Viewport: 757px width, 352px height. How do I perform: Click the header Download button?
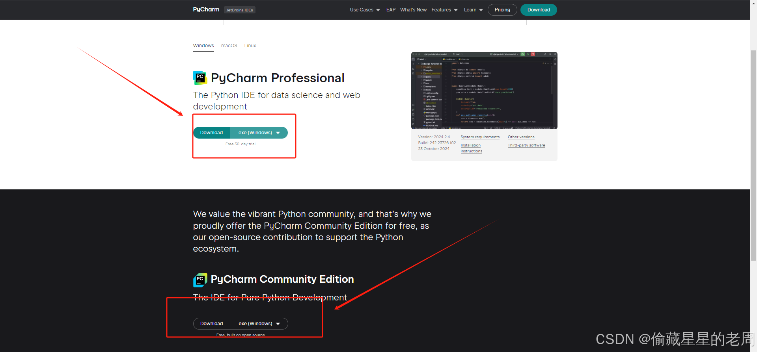pos(539,10)
